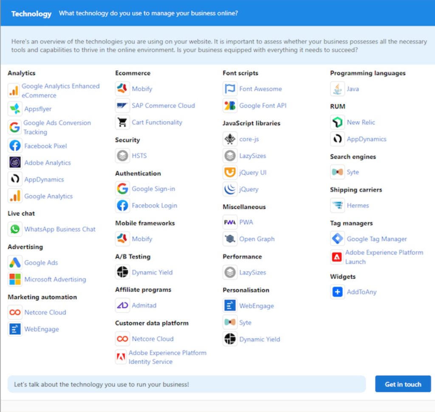Click the WhatsApp Business Chat icon

15,229
